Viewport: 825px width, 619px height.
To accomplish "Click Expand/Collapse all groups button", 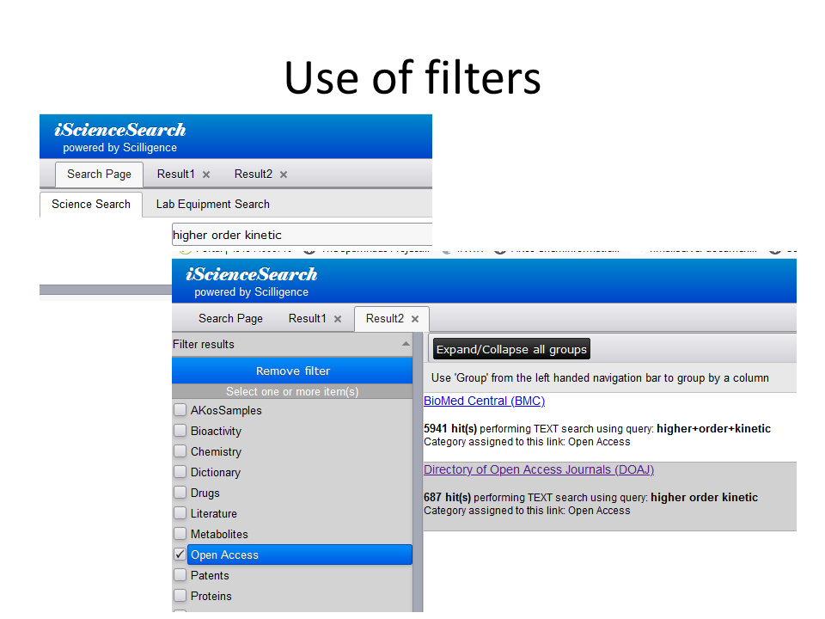I will tap(511, 350).
